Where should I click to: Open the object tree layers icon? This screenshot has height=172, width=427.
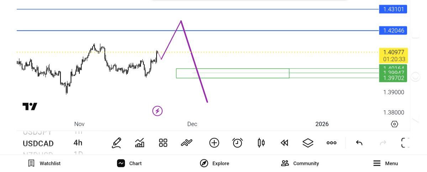[308, 143]
